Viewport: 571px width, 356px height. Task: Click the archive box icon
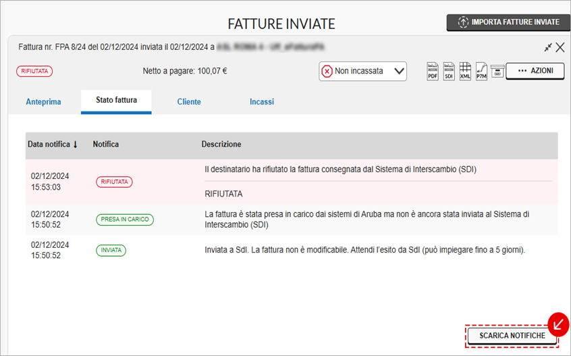tap(497, 71)
